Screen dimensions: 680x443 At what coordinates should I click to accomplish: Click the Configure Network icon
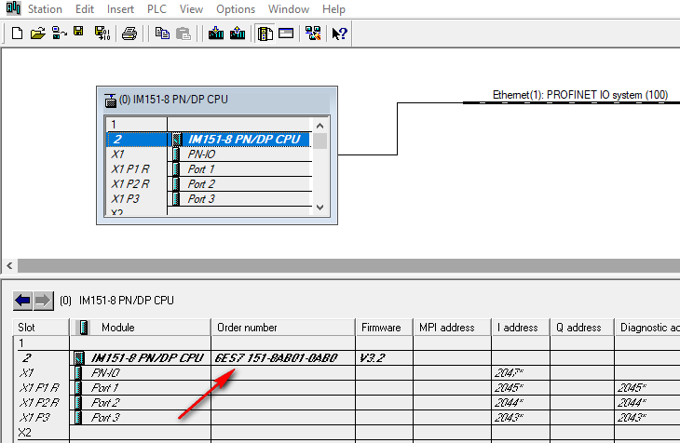[x=313, y=33]
